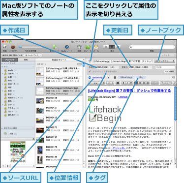Image resolution: width=184 pixels, height=183 pixels.
Task: Toggle bold formatting with the B button
Action: point(124,83)
